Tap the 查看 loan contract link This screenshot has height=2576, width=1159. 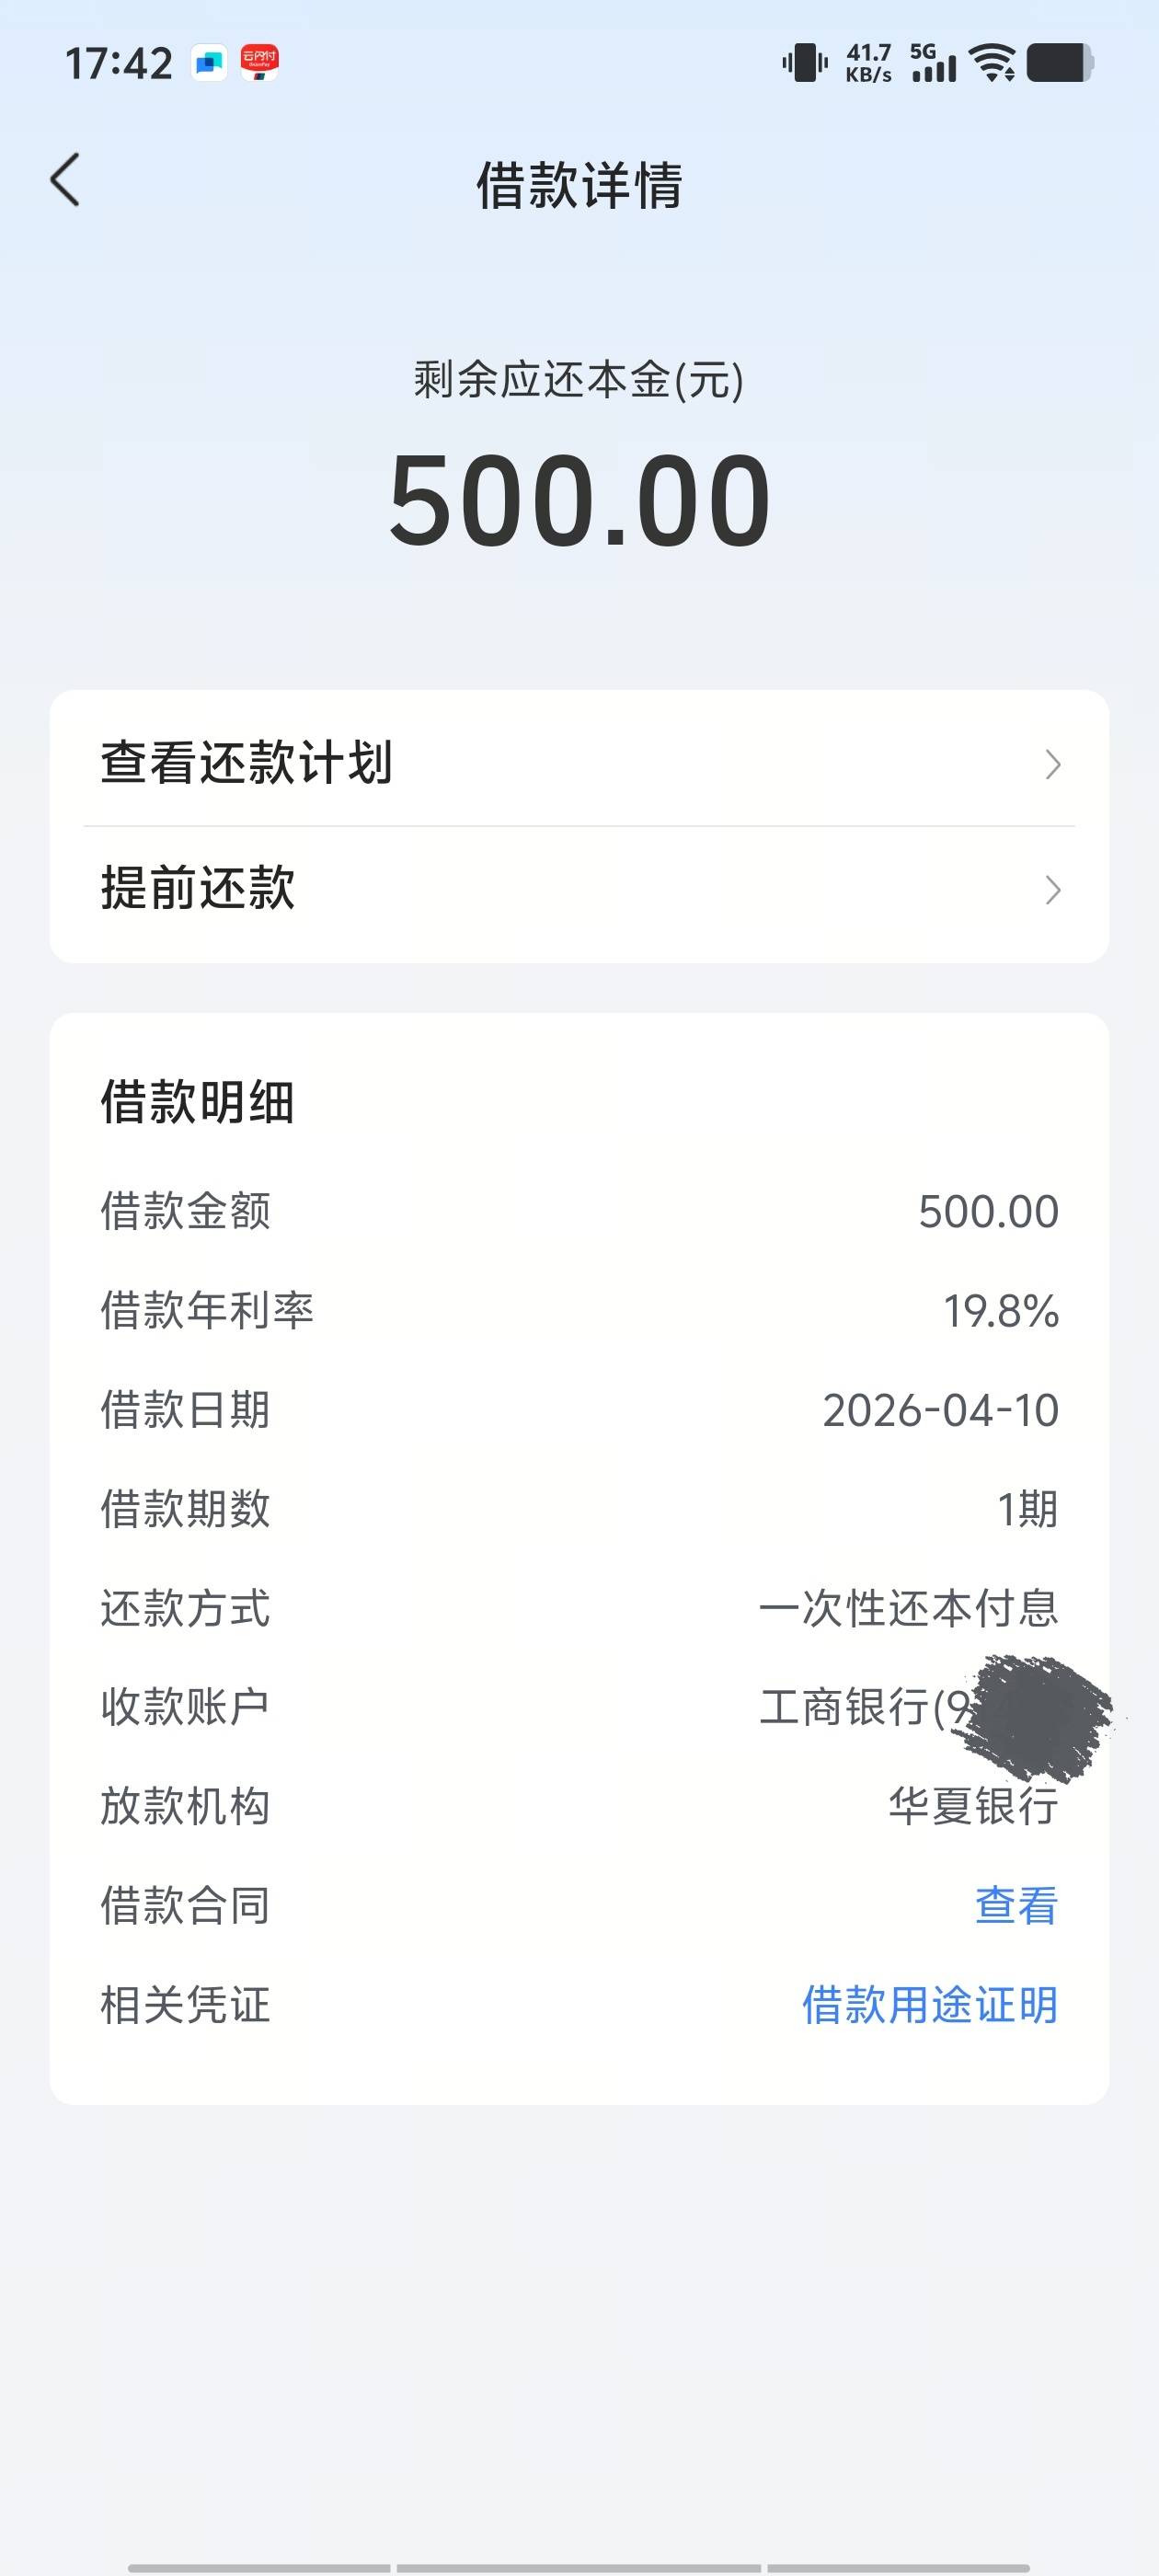point(1016,1906)
